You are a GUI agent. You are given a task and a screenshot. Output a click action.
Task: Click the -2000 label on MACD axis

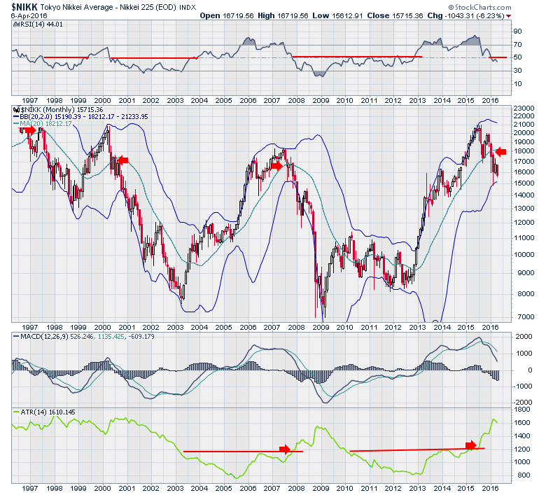[x=523, y=403]
